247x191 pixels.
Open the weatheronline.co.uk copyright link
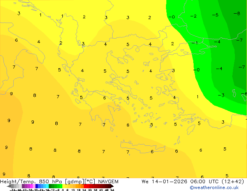click(x=214, y=187)
